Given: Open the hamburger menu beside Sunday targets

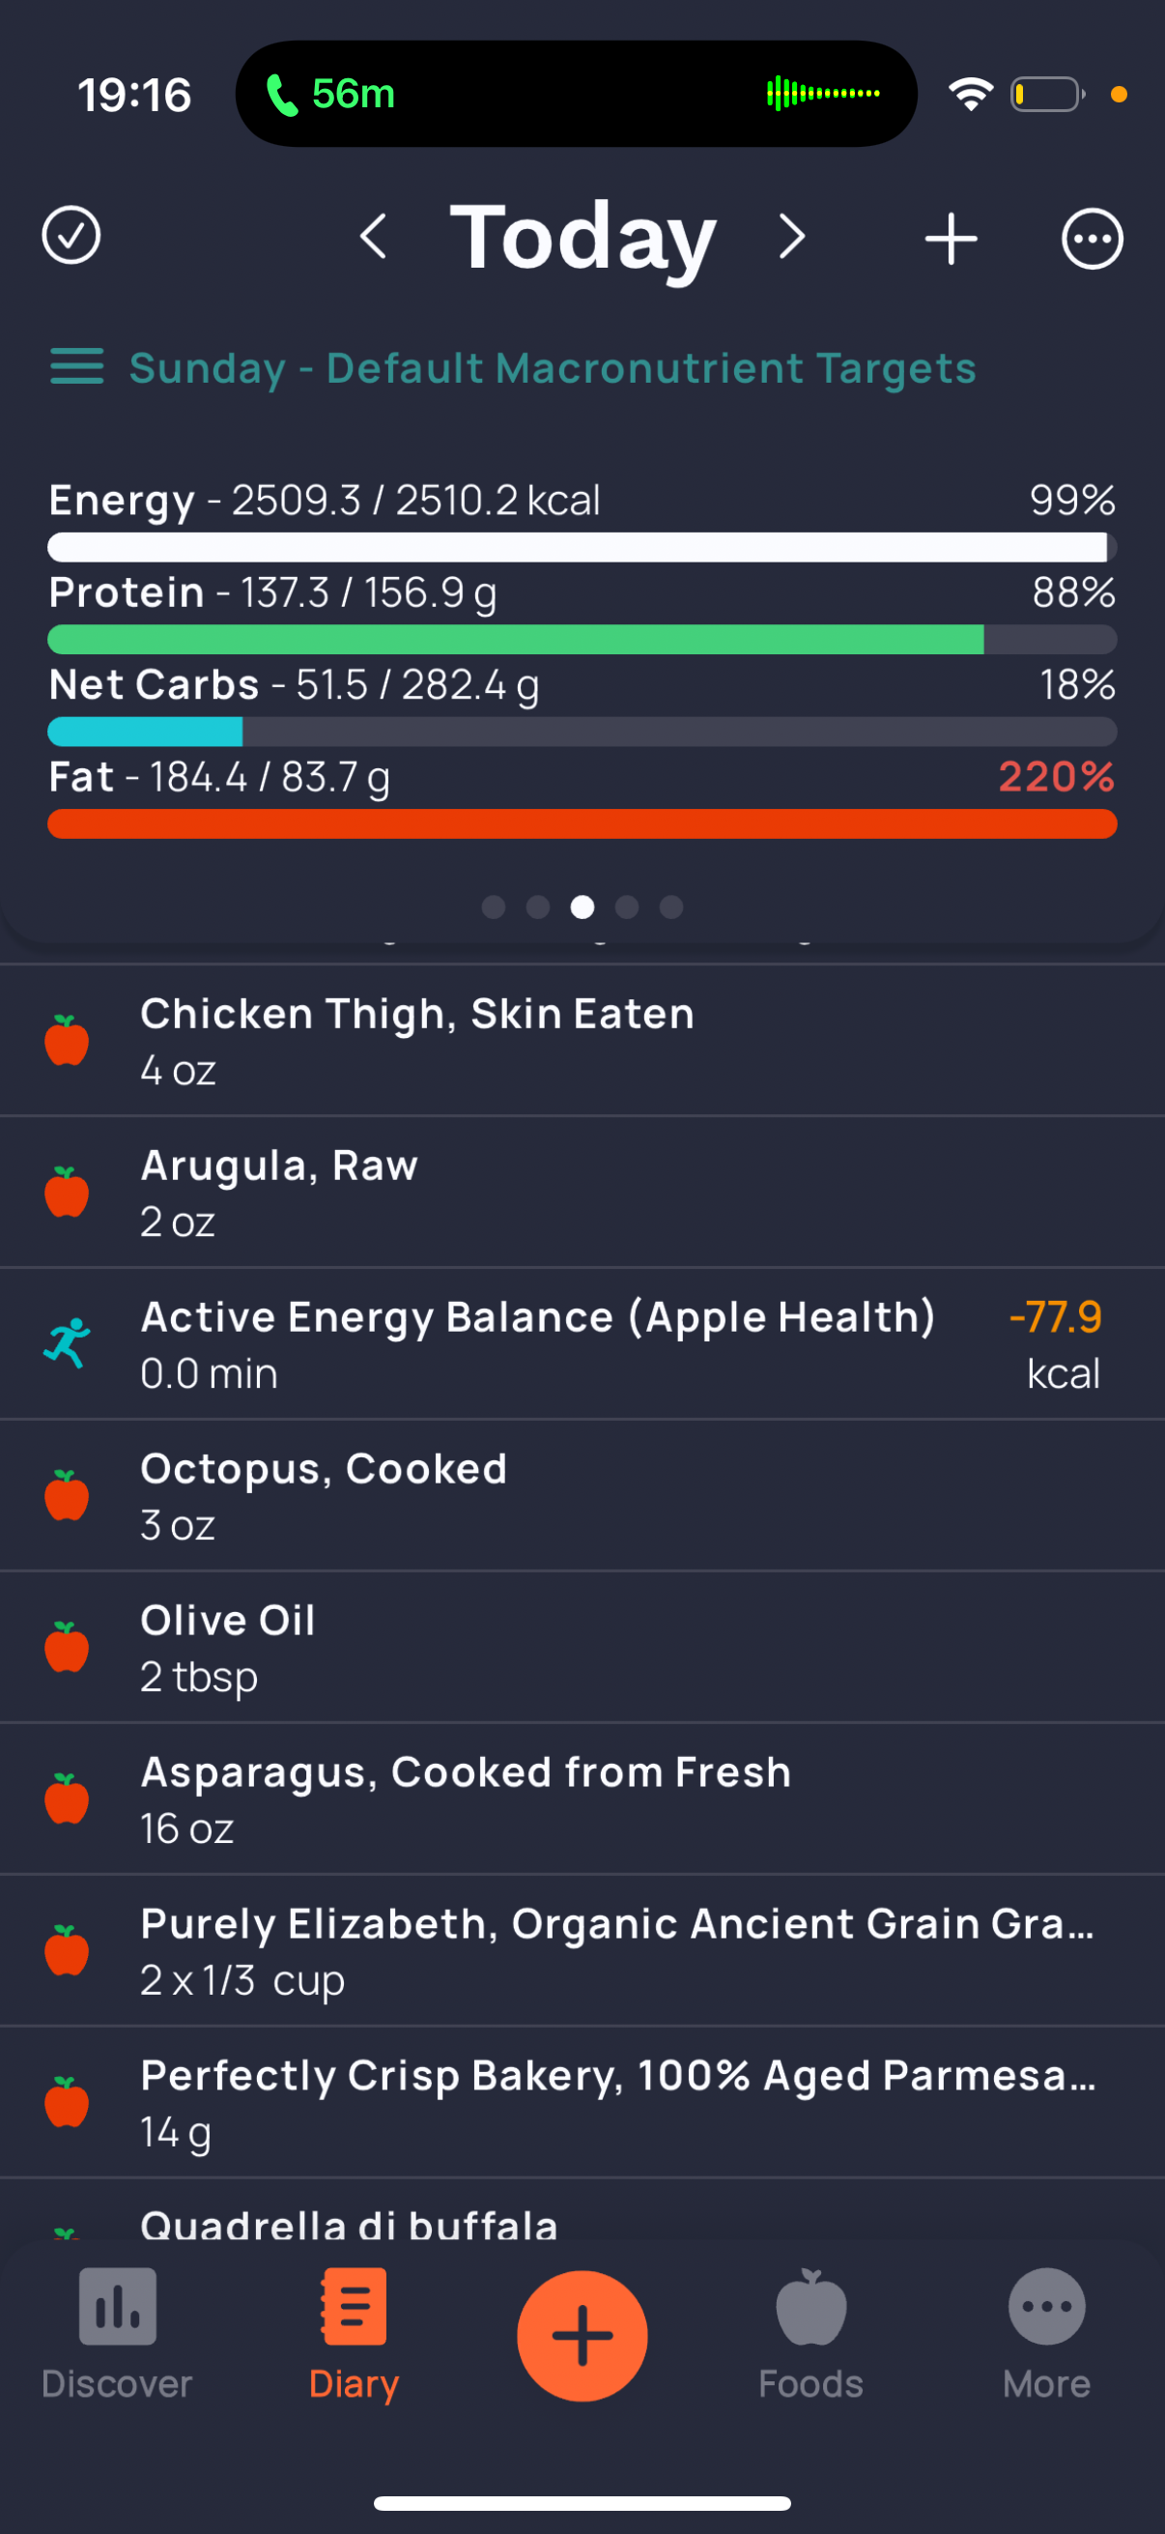Looking at the screenshot, I should [76, 367].
